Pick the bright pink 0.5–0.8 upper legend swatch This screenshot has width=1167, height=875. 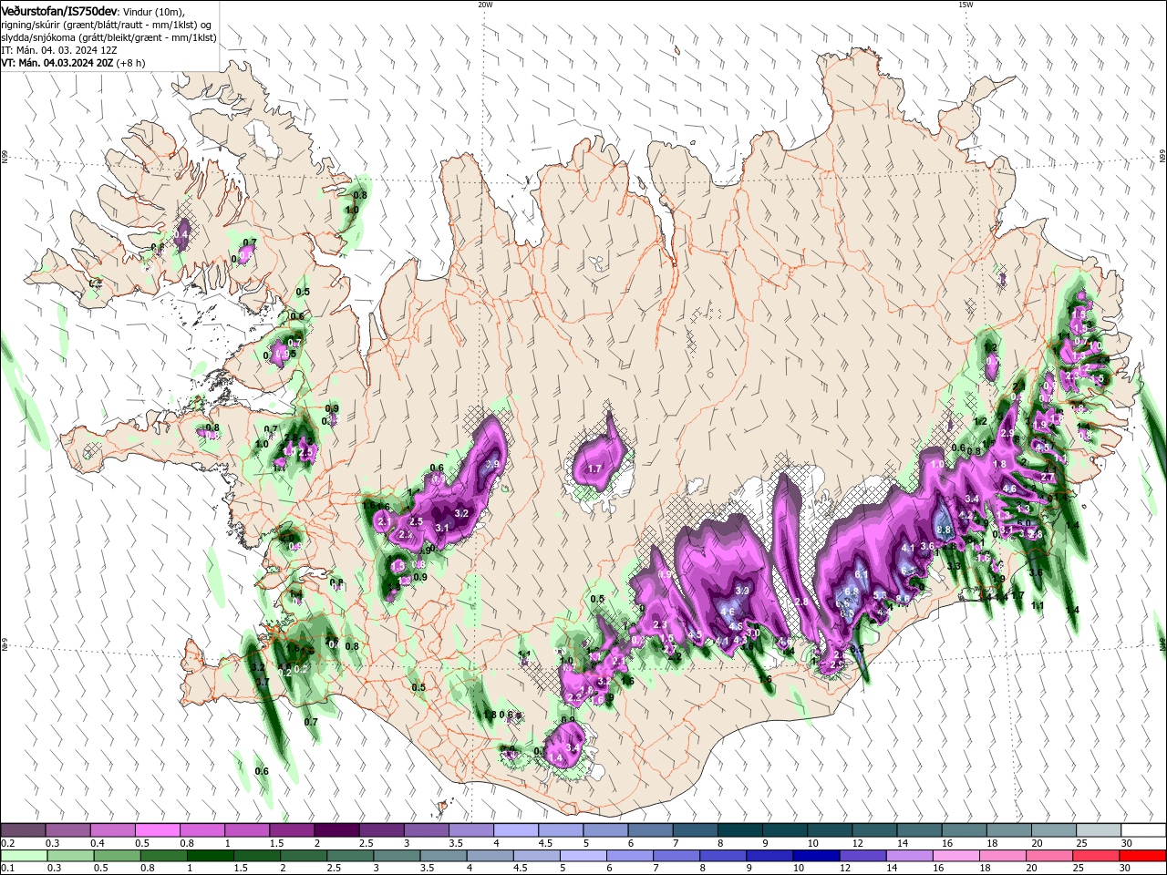157,830
